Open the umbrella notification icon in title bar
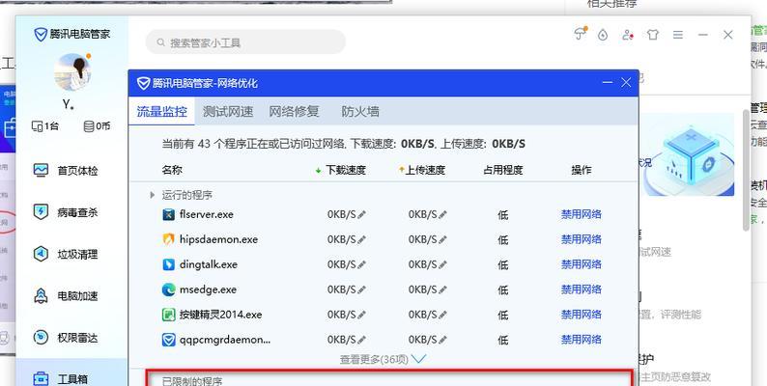Viewport: 767px width, 386px height. point(581,34)
